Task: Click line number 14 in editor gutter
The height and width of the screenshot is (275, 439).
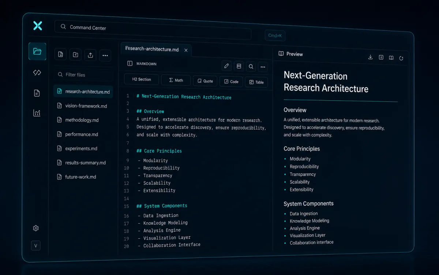Action: [x=127, y=198]
